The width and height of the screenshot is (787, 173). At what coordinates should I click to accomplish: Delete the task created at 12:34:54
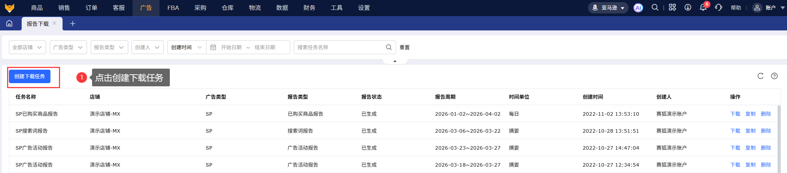tap(766, 165)
